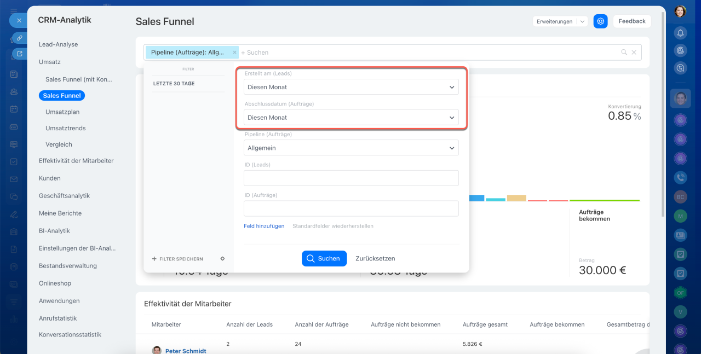Open the people icon in left rail

coord(14,91)
